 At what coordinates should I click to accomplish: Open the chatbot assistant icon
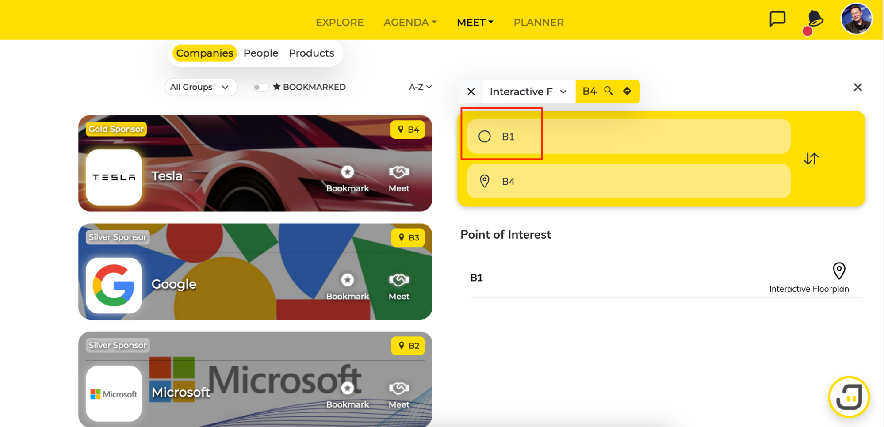849,397
